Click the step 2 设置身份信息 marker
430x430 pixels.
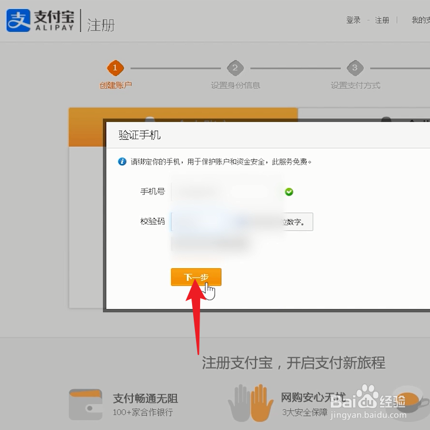235,68
